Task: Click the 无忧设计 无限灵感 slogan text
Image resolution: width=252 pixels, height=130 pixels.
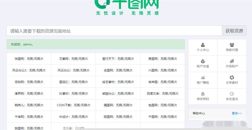Action: (127, 13)
